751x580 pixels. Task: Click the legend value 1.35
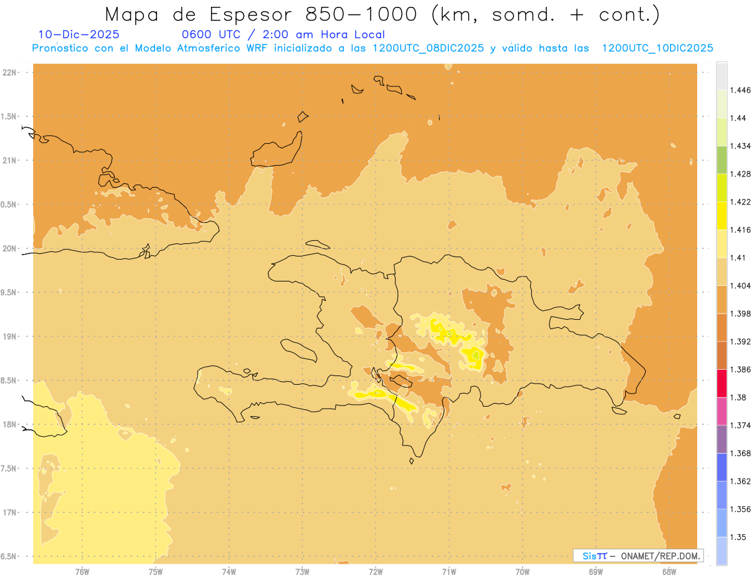[738, 537]
